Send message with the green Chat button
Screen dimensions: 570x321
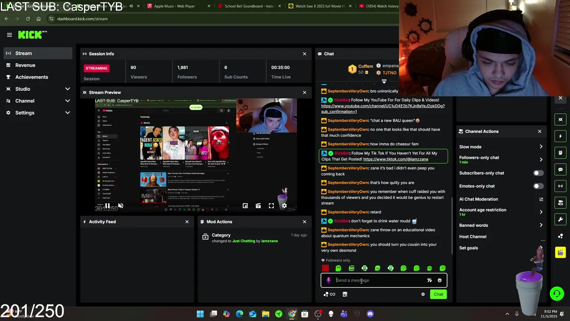pyautogui.click(x=439, y=294)
